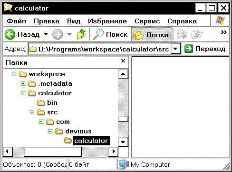Click tree vertical scrollbar down arrow
The height and width of the screenshot is (172, 232).
123,142
